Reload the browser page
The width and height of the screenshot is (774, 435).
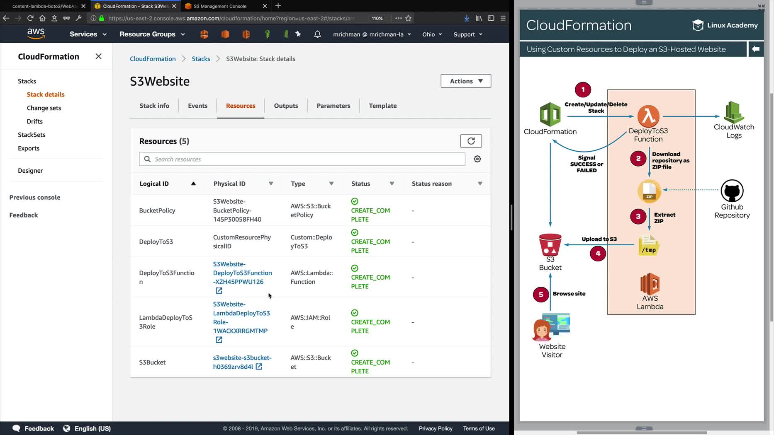tap(30, 18)
